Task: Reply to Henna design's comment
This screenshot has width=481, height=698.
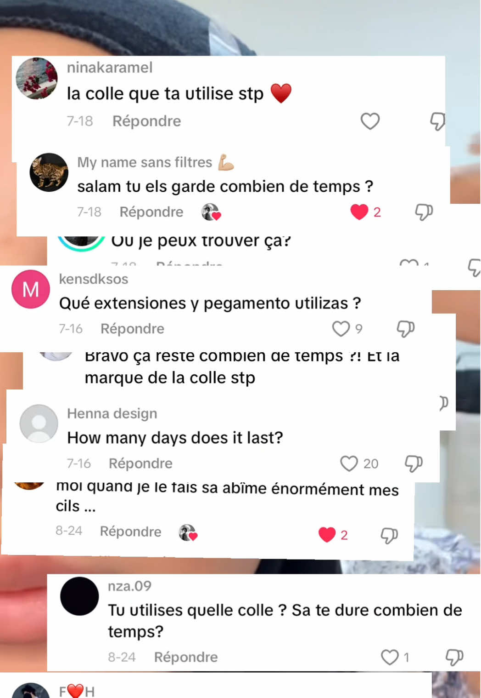Action: tap(140, 463)
